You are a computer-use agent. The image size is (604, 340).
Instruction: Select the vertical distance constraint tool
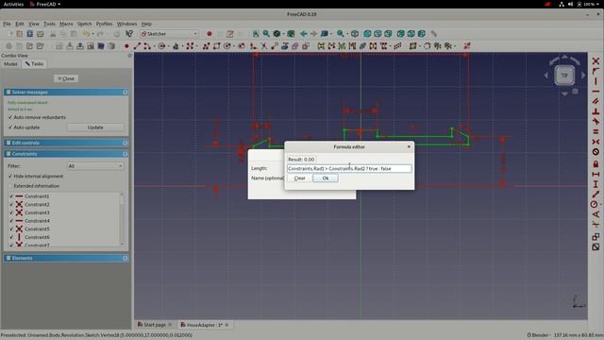(596, 184)
